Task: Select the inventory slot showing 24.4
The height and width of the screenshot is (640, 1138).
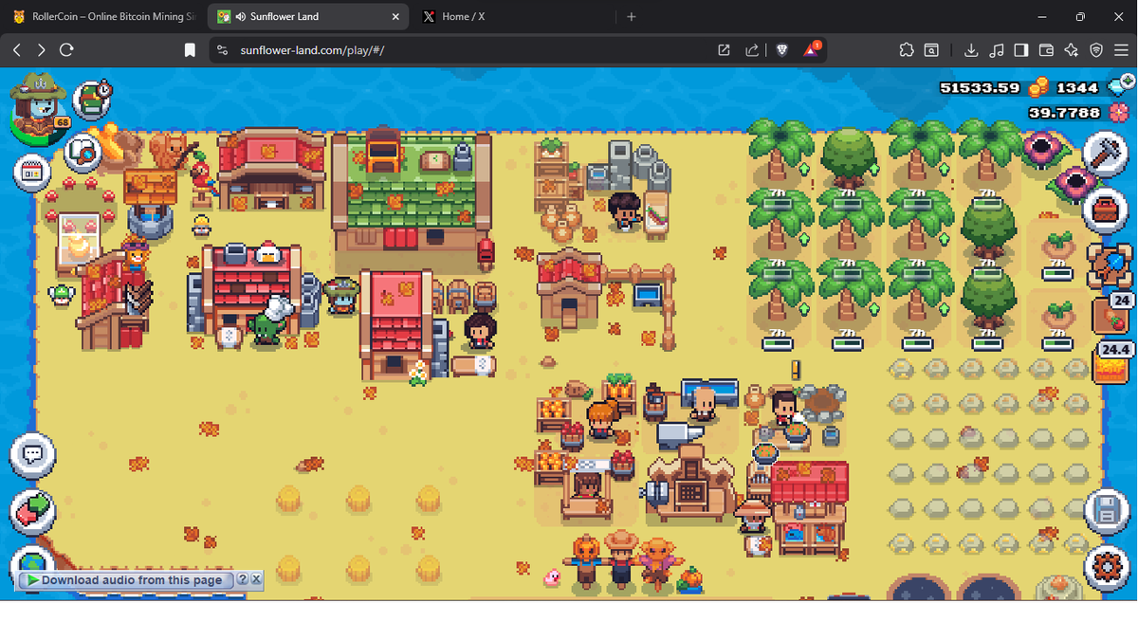Action: (1111, 363)
